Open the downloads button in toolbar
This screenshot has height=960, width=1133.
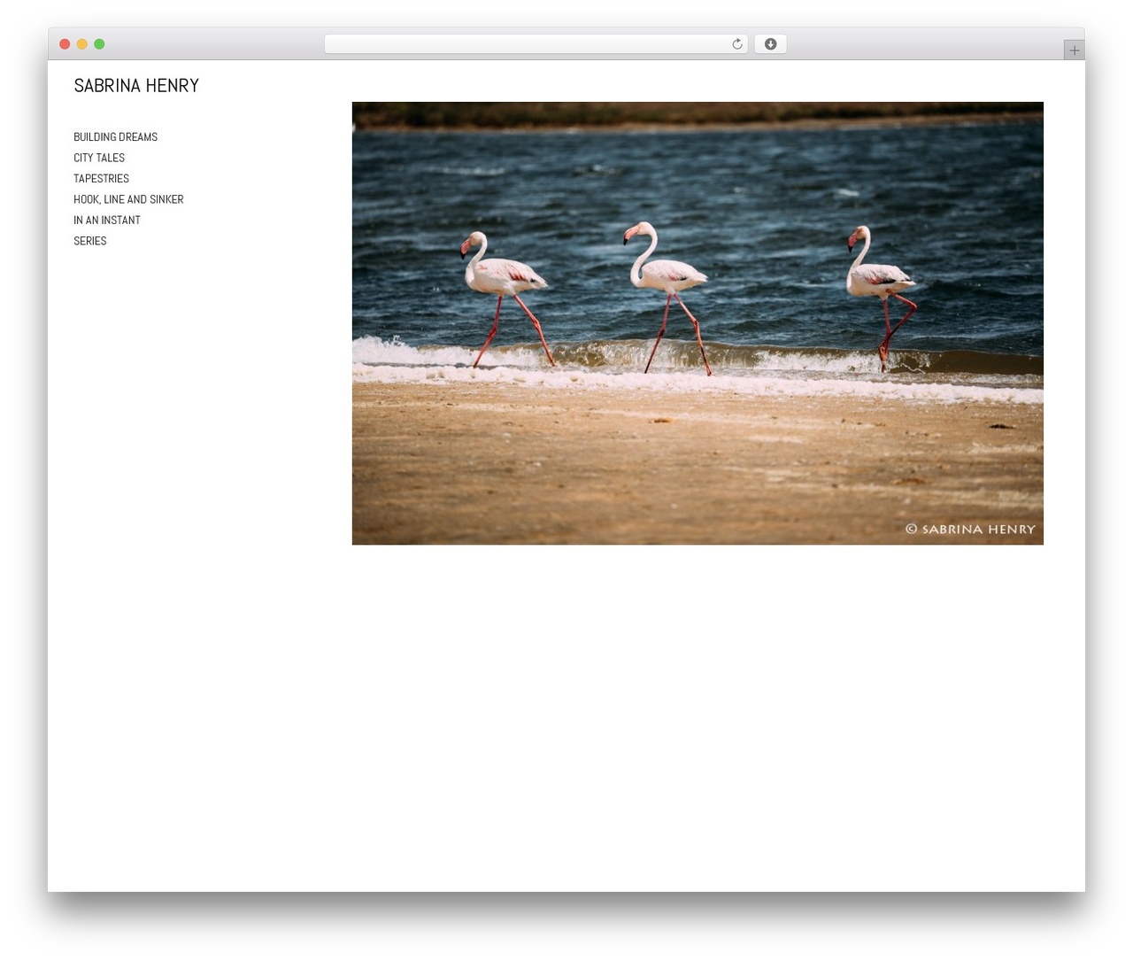(x=770, y=44)
